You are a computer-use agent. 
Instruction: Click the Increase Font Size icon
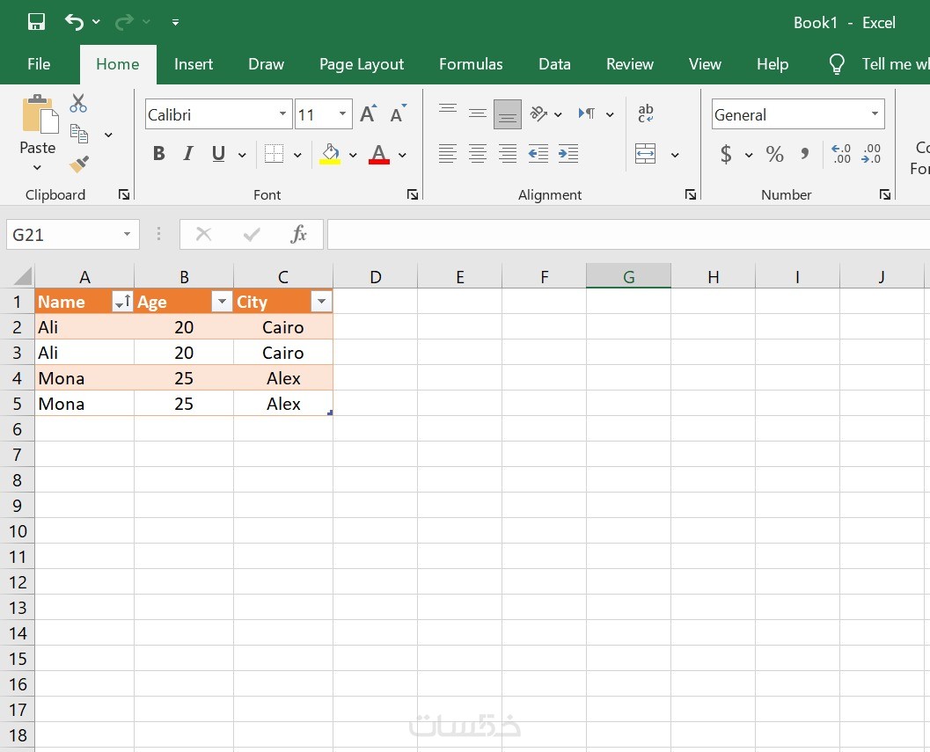click(368, 113)
